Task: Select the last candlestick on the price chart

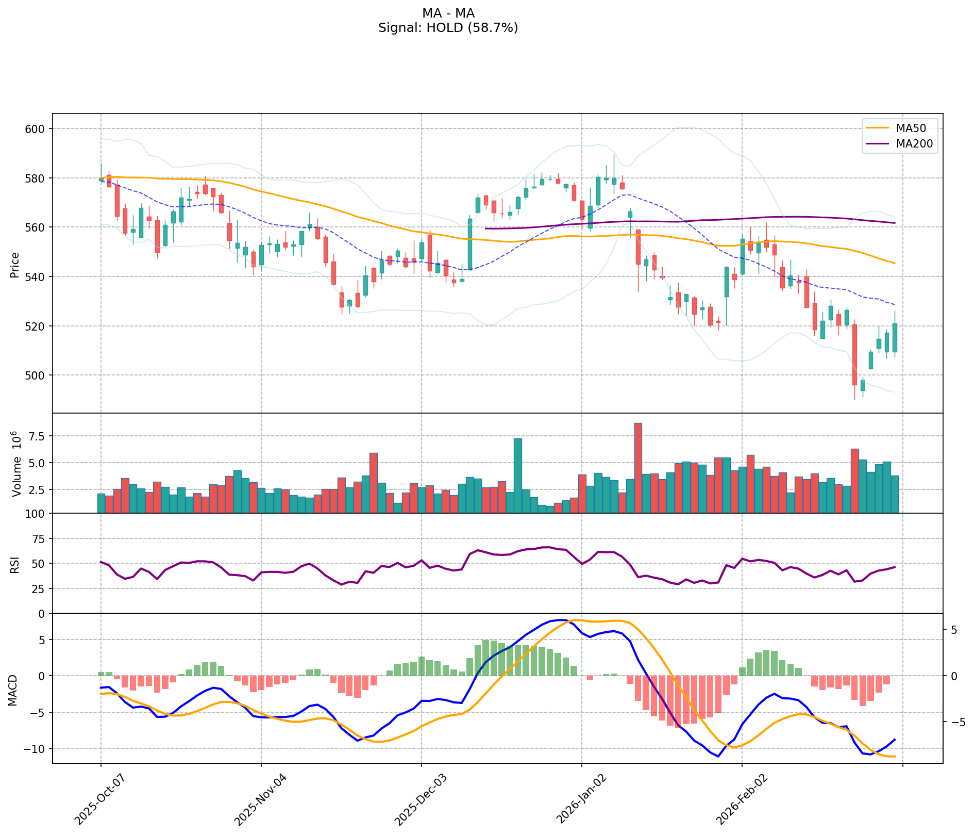Action: coord(895,338)
